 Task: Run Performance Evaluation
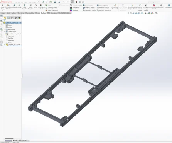41,7
